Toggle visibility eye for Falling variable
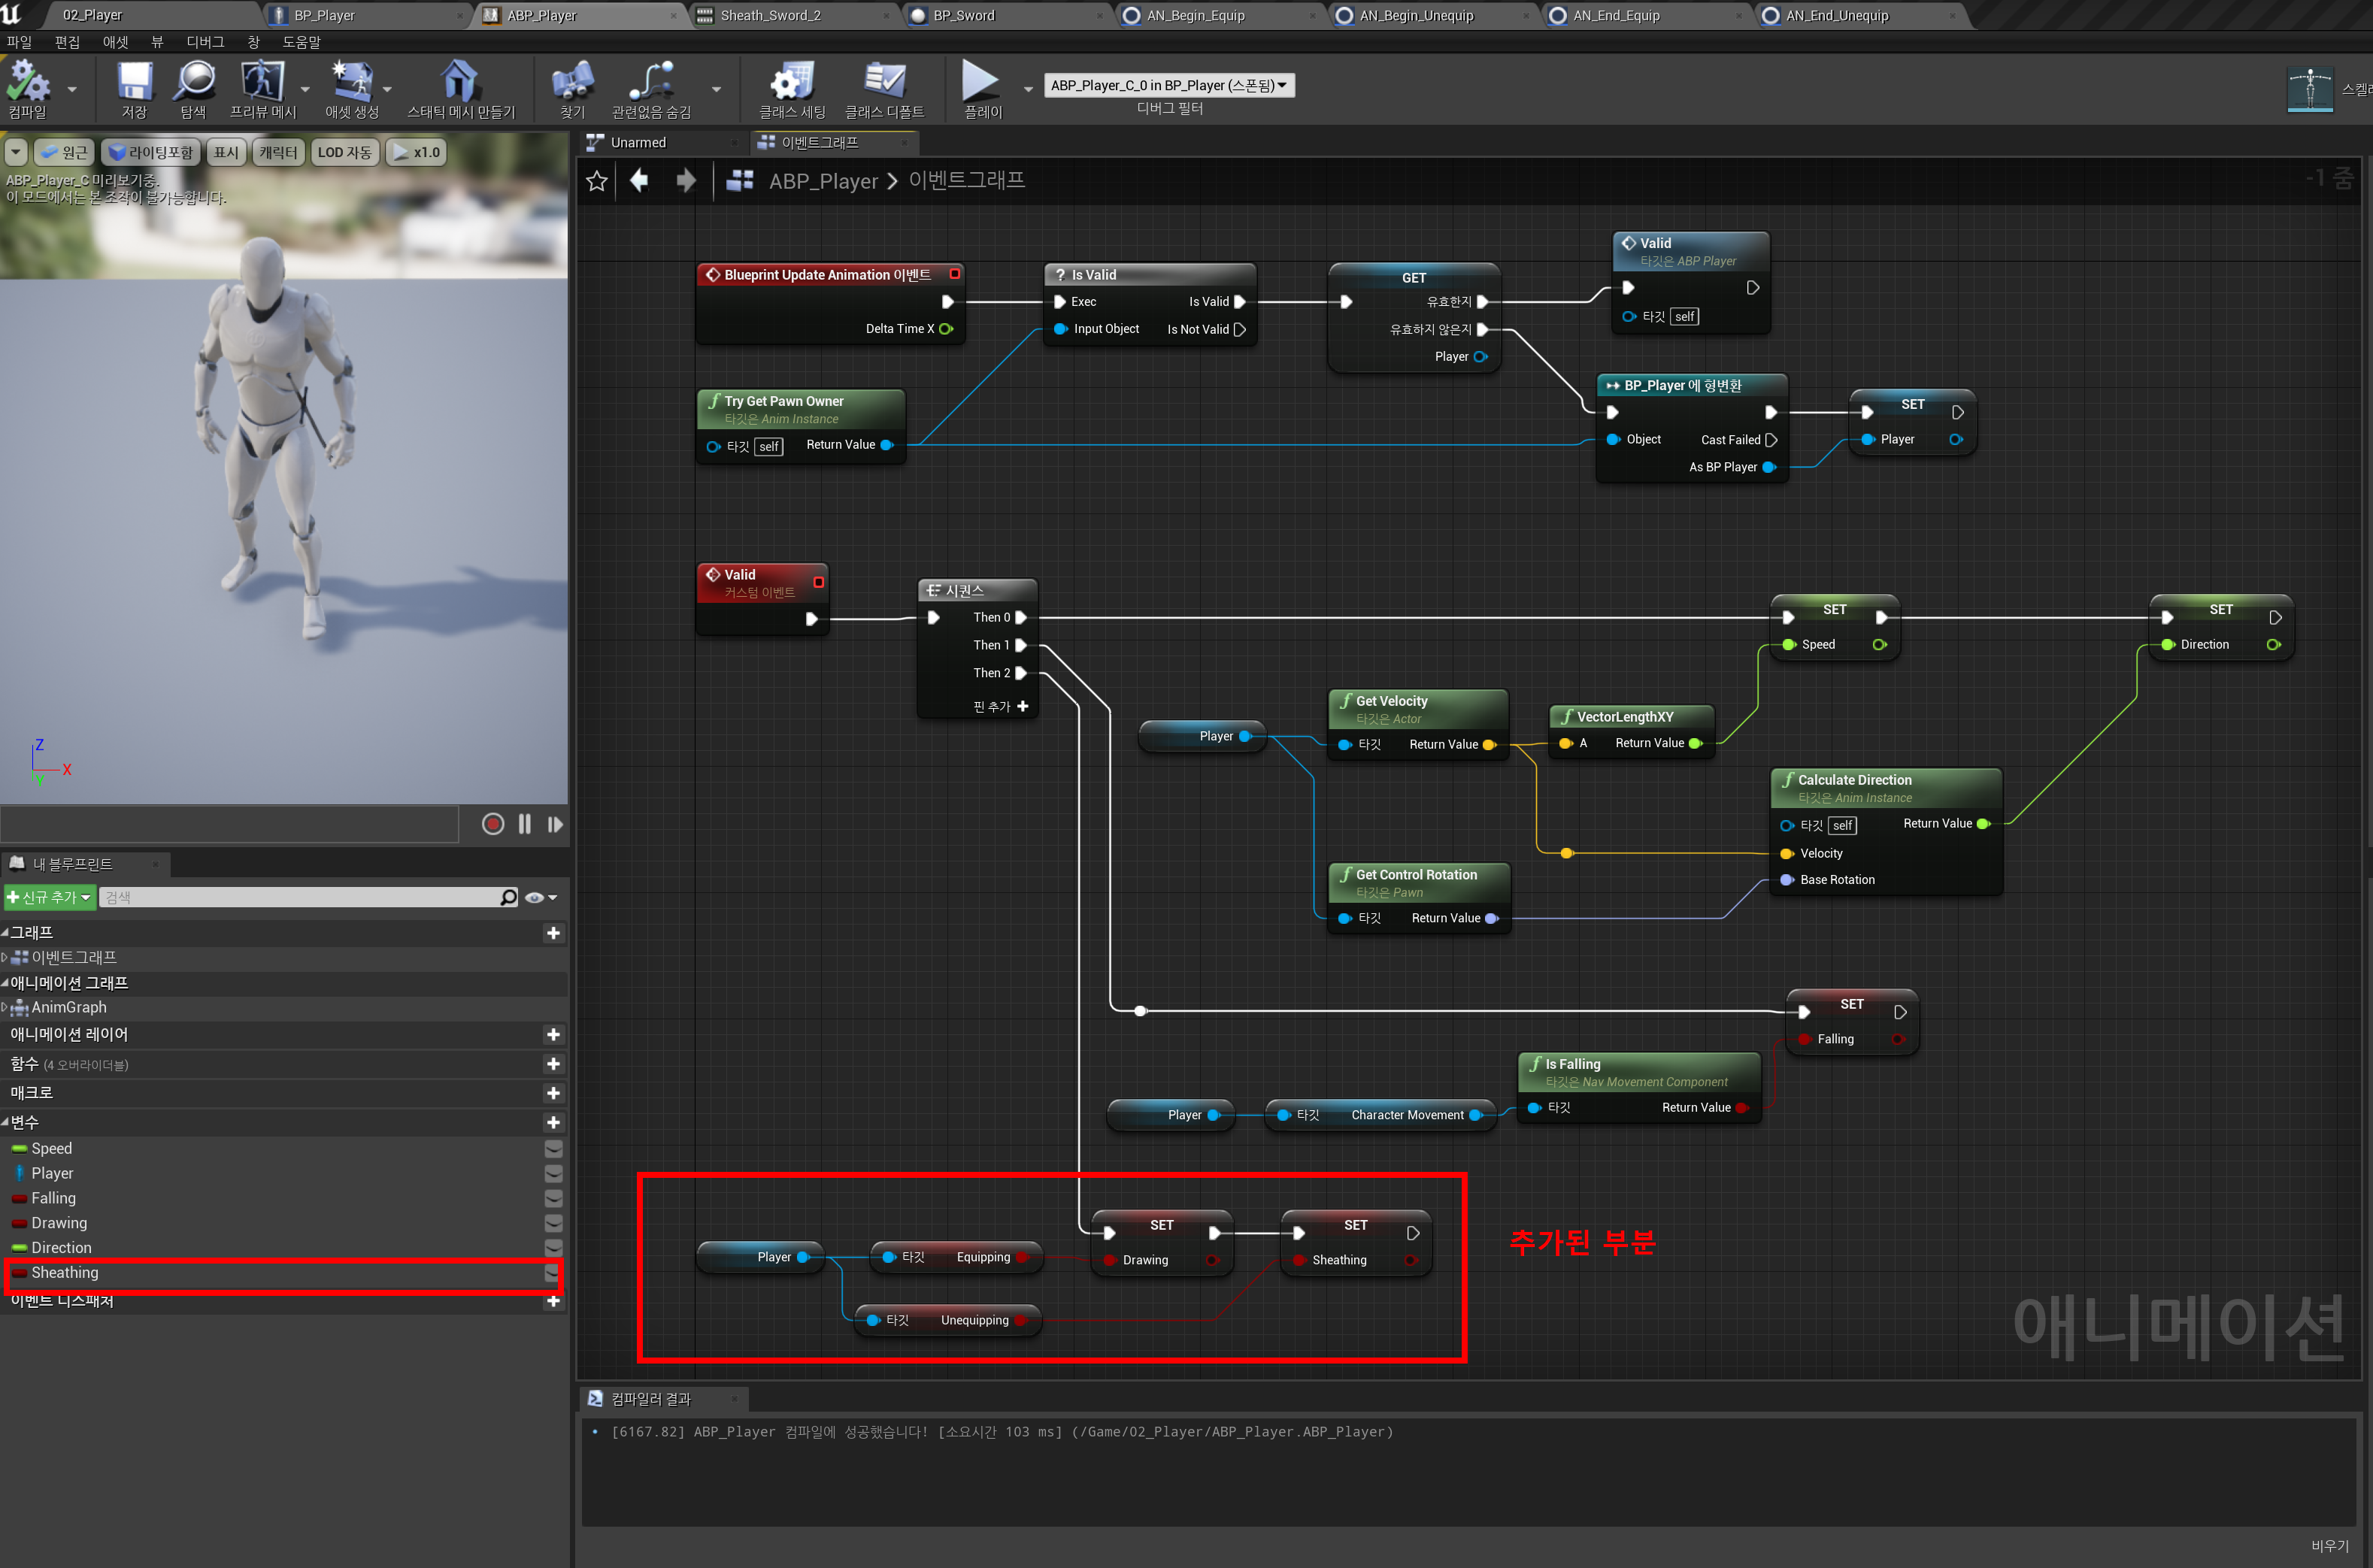Screen dimensions: 2373x1568 point(553,1198)
